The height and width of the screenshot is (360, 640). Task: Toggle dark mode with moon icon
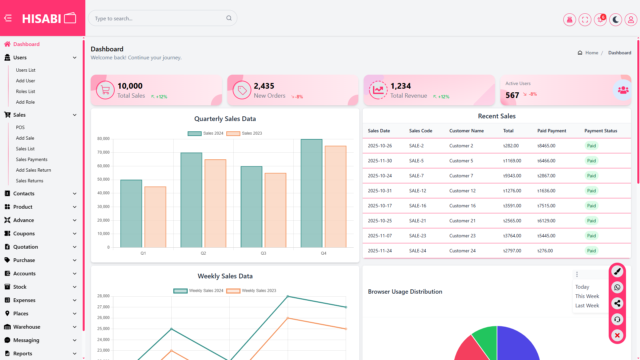(615, 20)
